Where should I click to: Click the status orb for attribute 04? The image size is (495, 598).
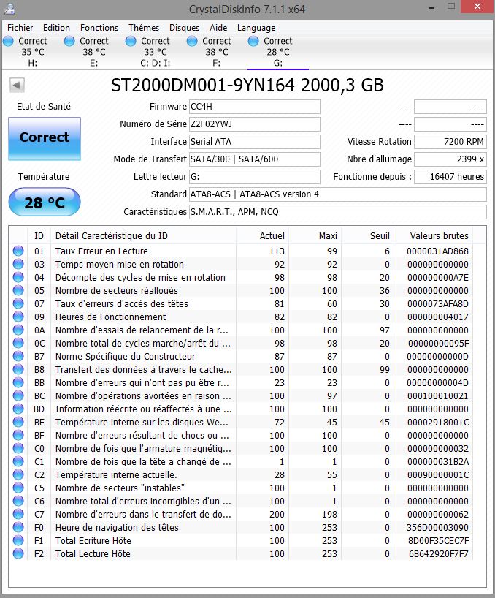(x=18, y=277)
